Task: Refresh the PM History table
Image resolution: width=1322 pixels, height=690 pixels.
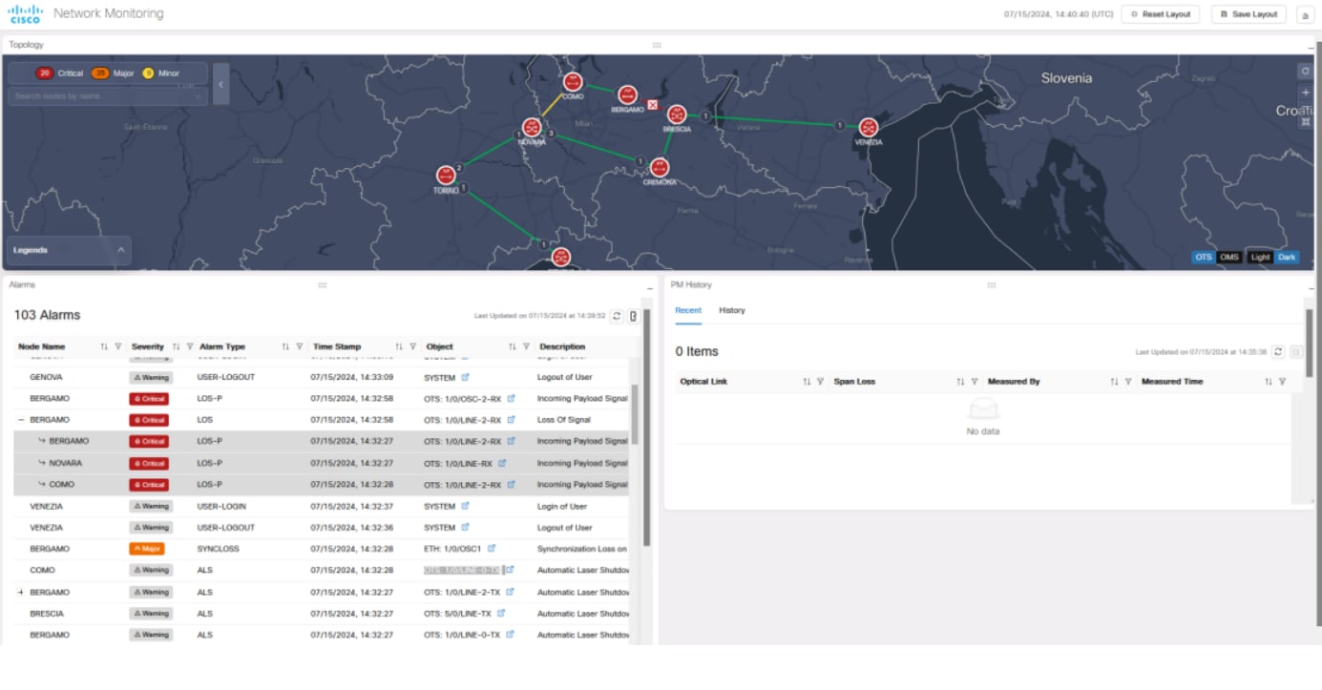Action: pos(1279,352)
